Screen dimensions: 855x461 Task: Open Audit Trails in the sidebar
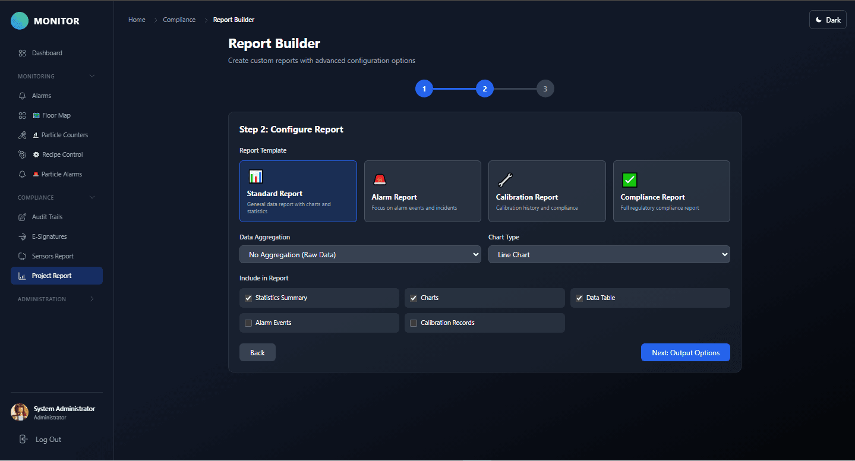click(56, 217)
